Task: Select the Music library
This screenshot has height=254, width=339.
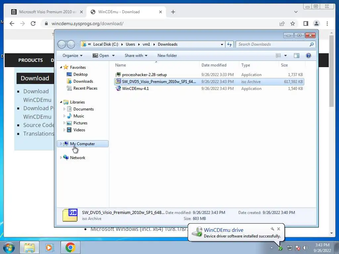Action: [79, 116]
